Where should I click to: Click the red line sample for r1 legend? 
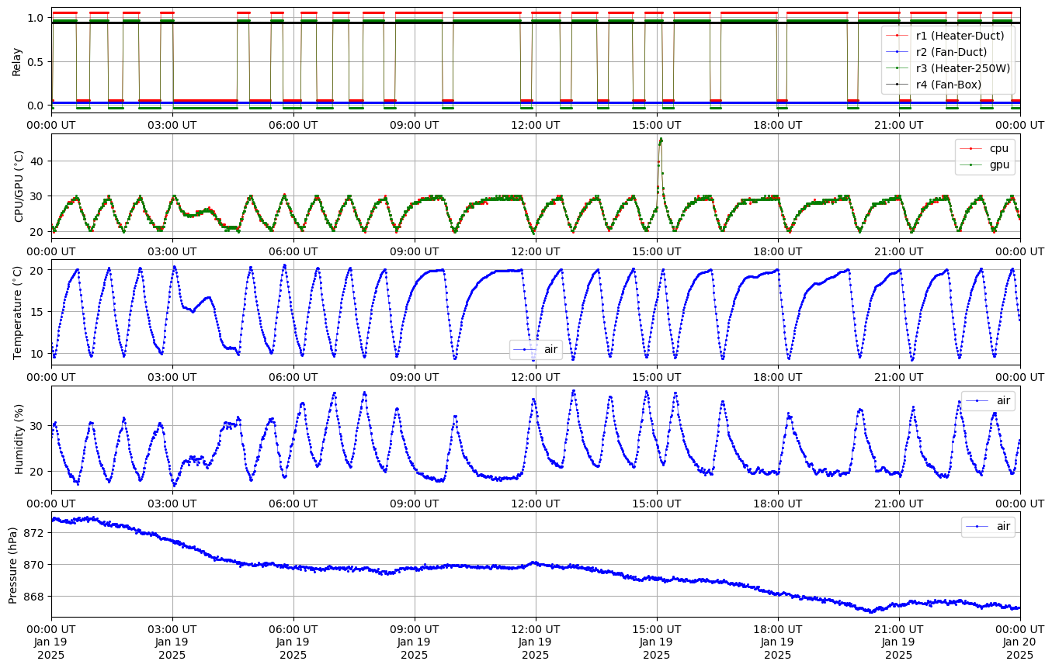[x=898, y=36]
